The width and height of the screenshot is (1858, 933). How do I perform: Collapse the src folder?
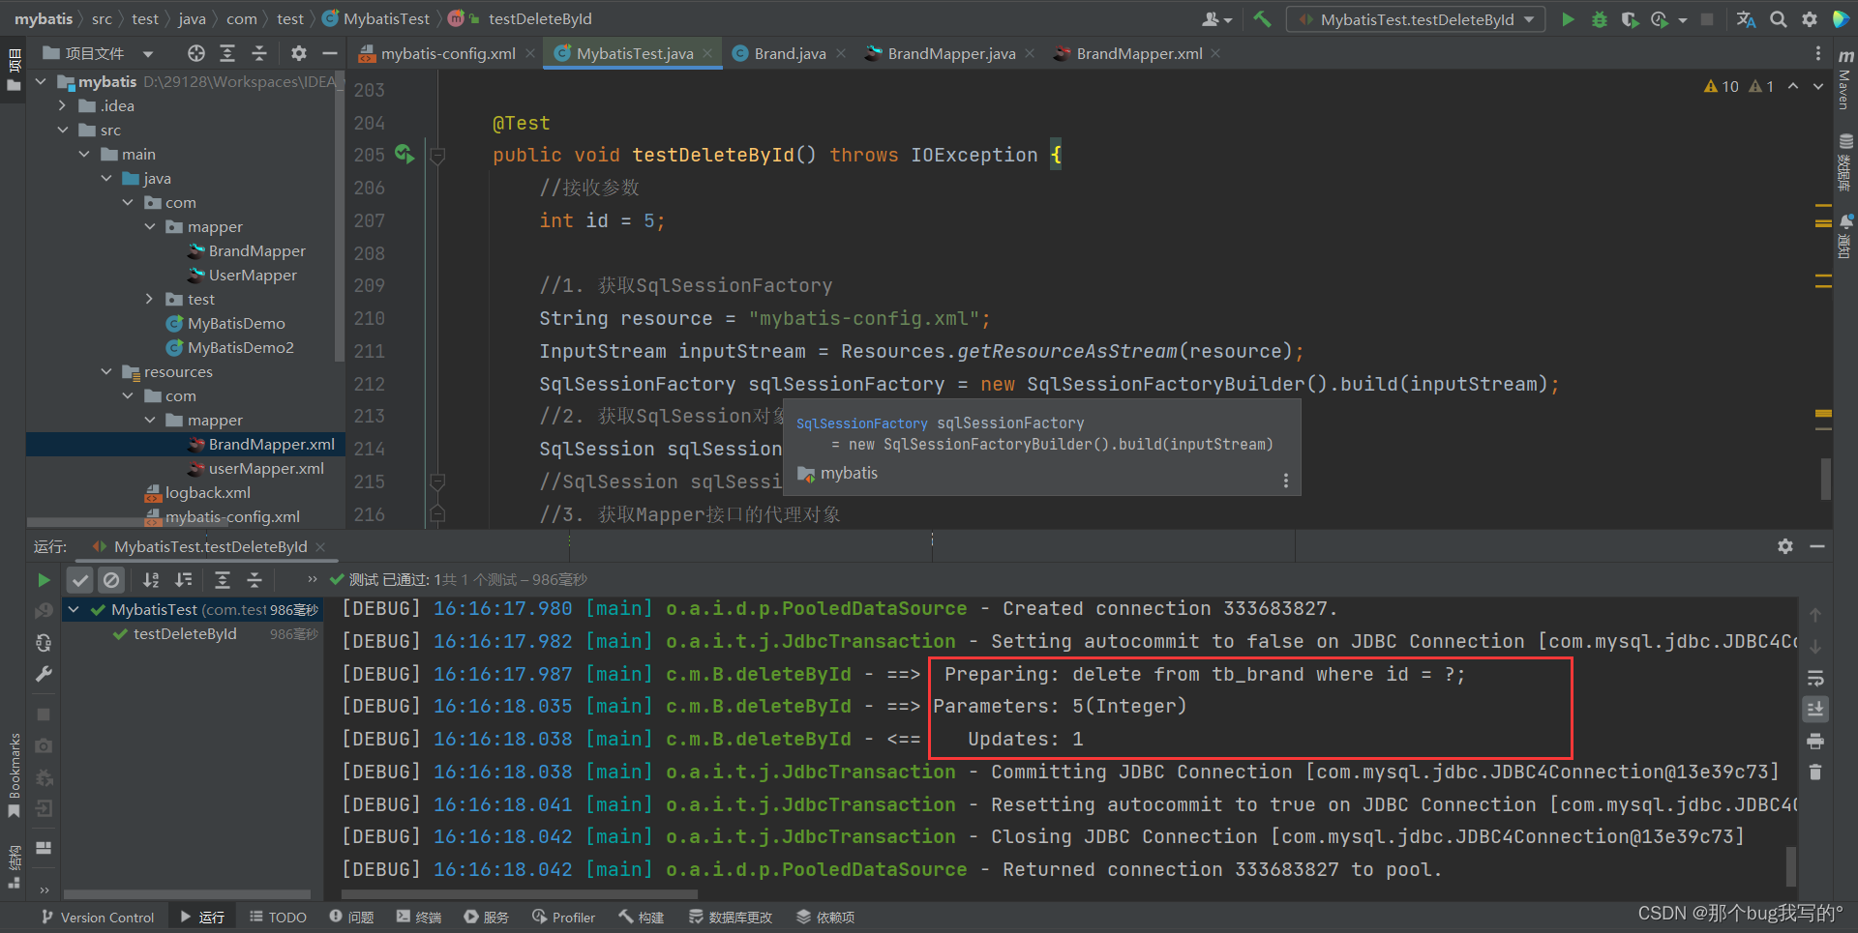62,130
